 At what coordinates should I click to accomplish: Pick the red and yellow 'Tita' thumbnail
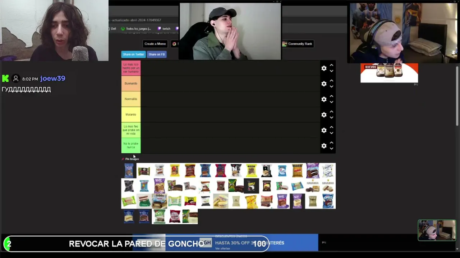tap(190, 201)
